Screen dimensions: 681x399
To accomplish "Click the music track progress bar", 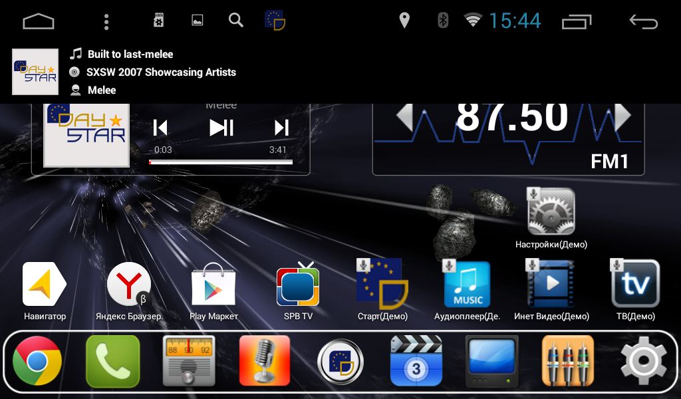I will 221,162.
